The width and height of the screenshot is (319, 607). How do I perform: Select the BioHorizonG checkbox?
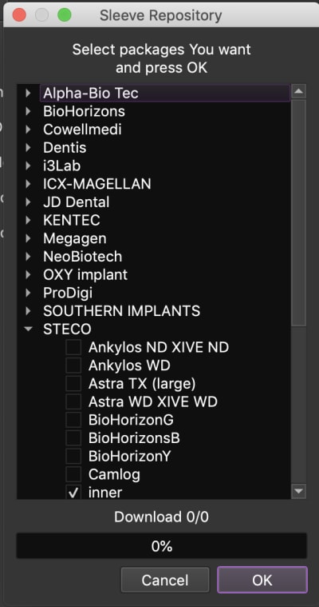click(73, 420)
